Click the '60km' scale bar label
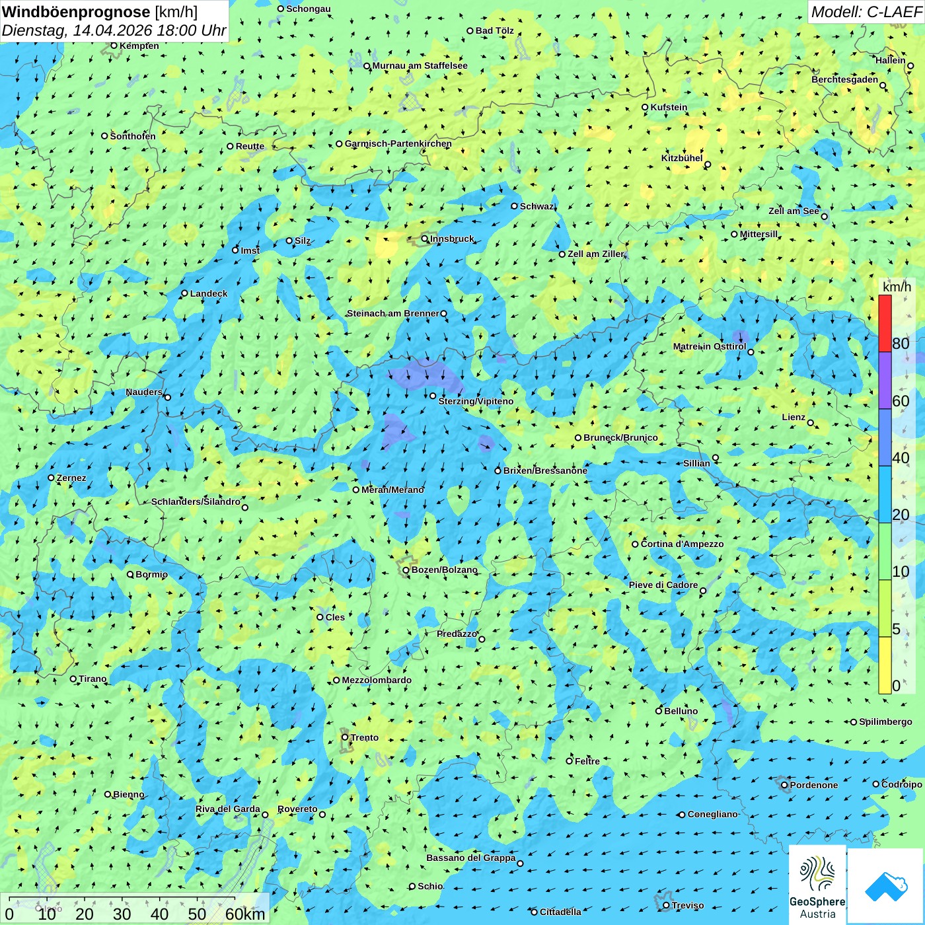Image resolution: width=925 pixels, height=925 pixels. pyautogui.click(x=245, y=914)
